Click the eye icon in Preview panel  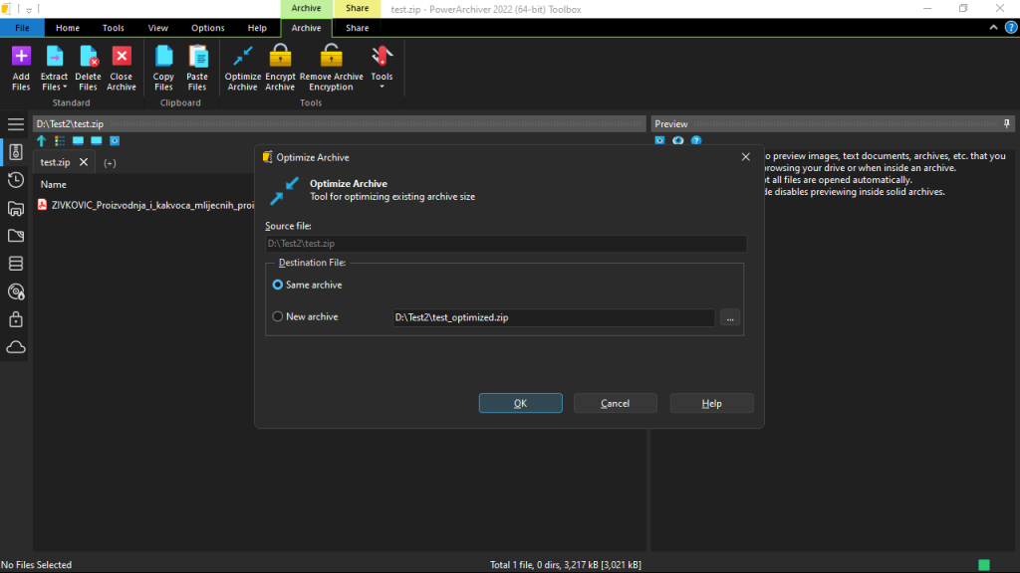pos(677,141)
